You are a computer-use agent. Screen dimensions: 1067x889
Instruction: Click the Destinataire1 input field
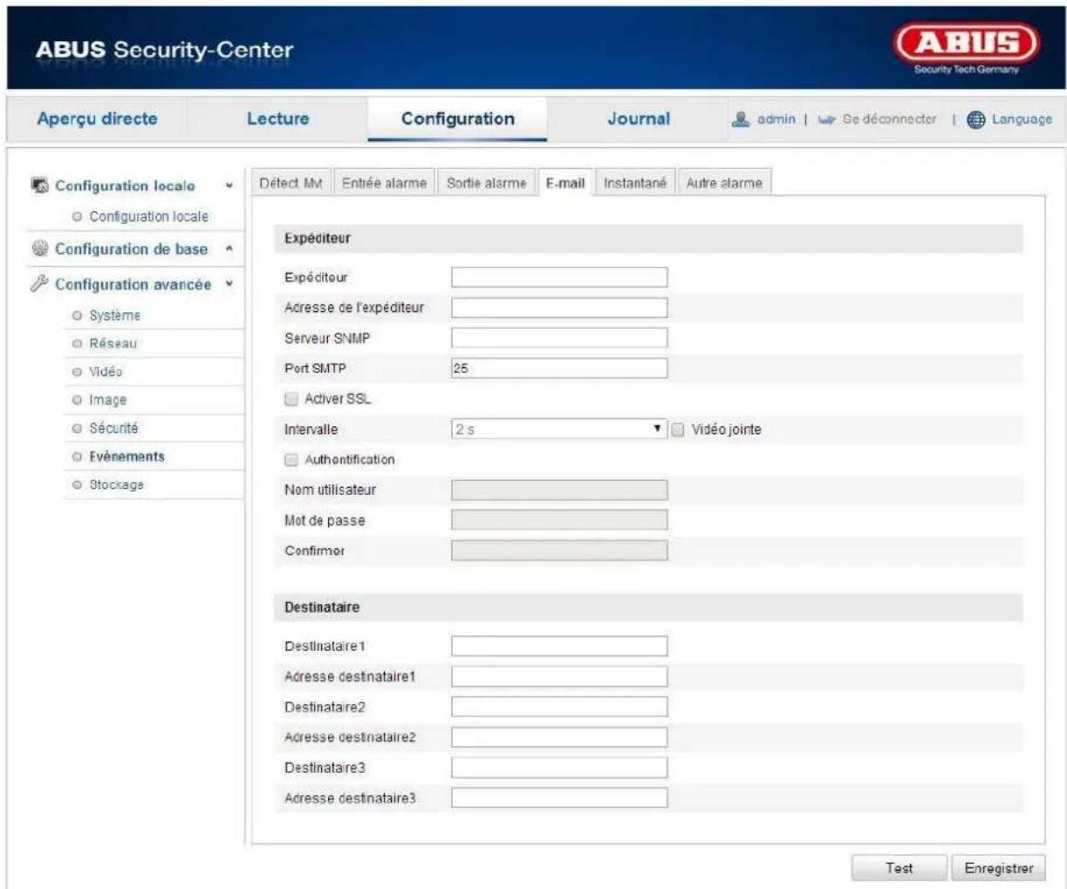tap(559, 646)
